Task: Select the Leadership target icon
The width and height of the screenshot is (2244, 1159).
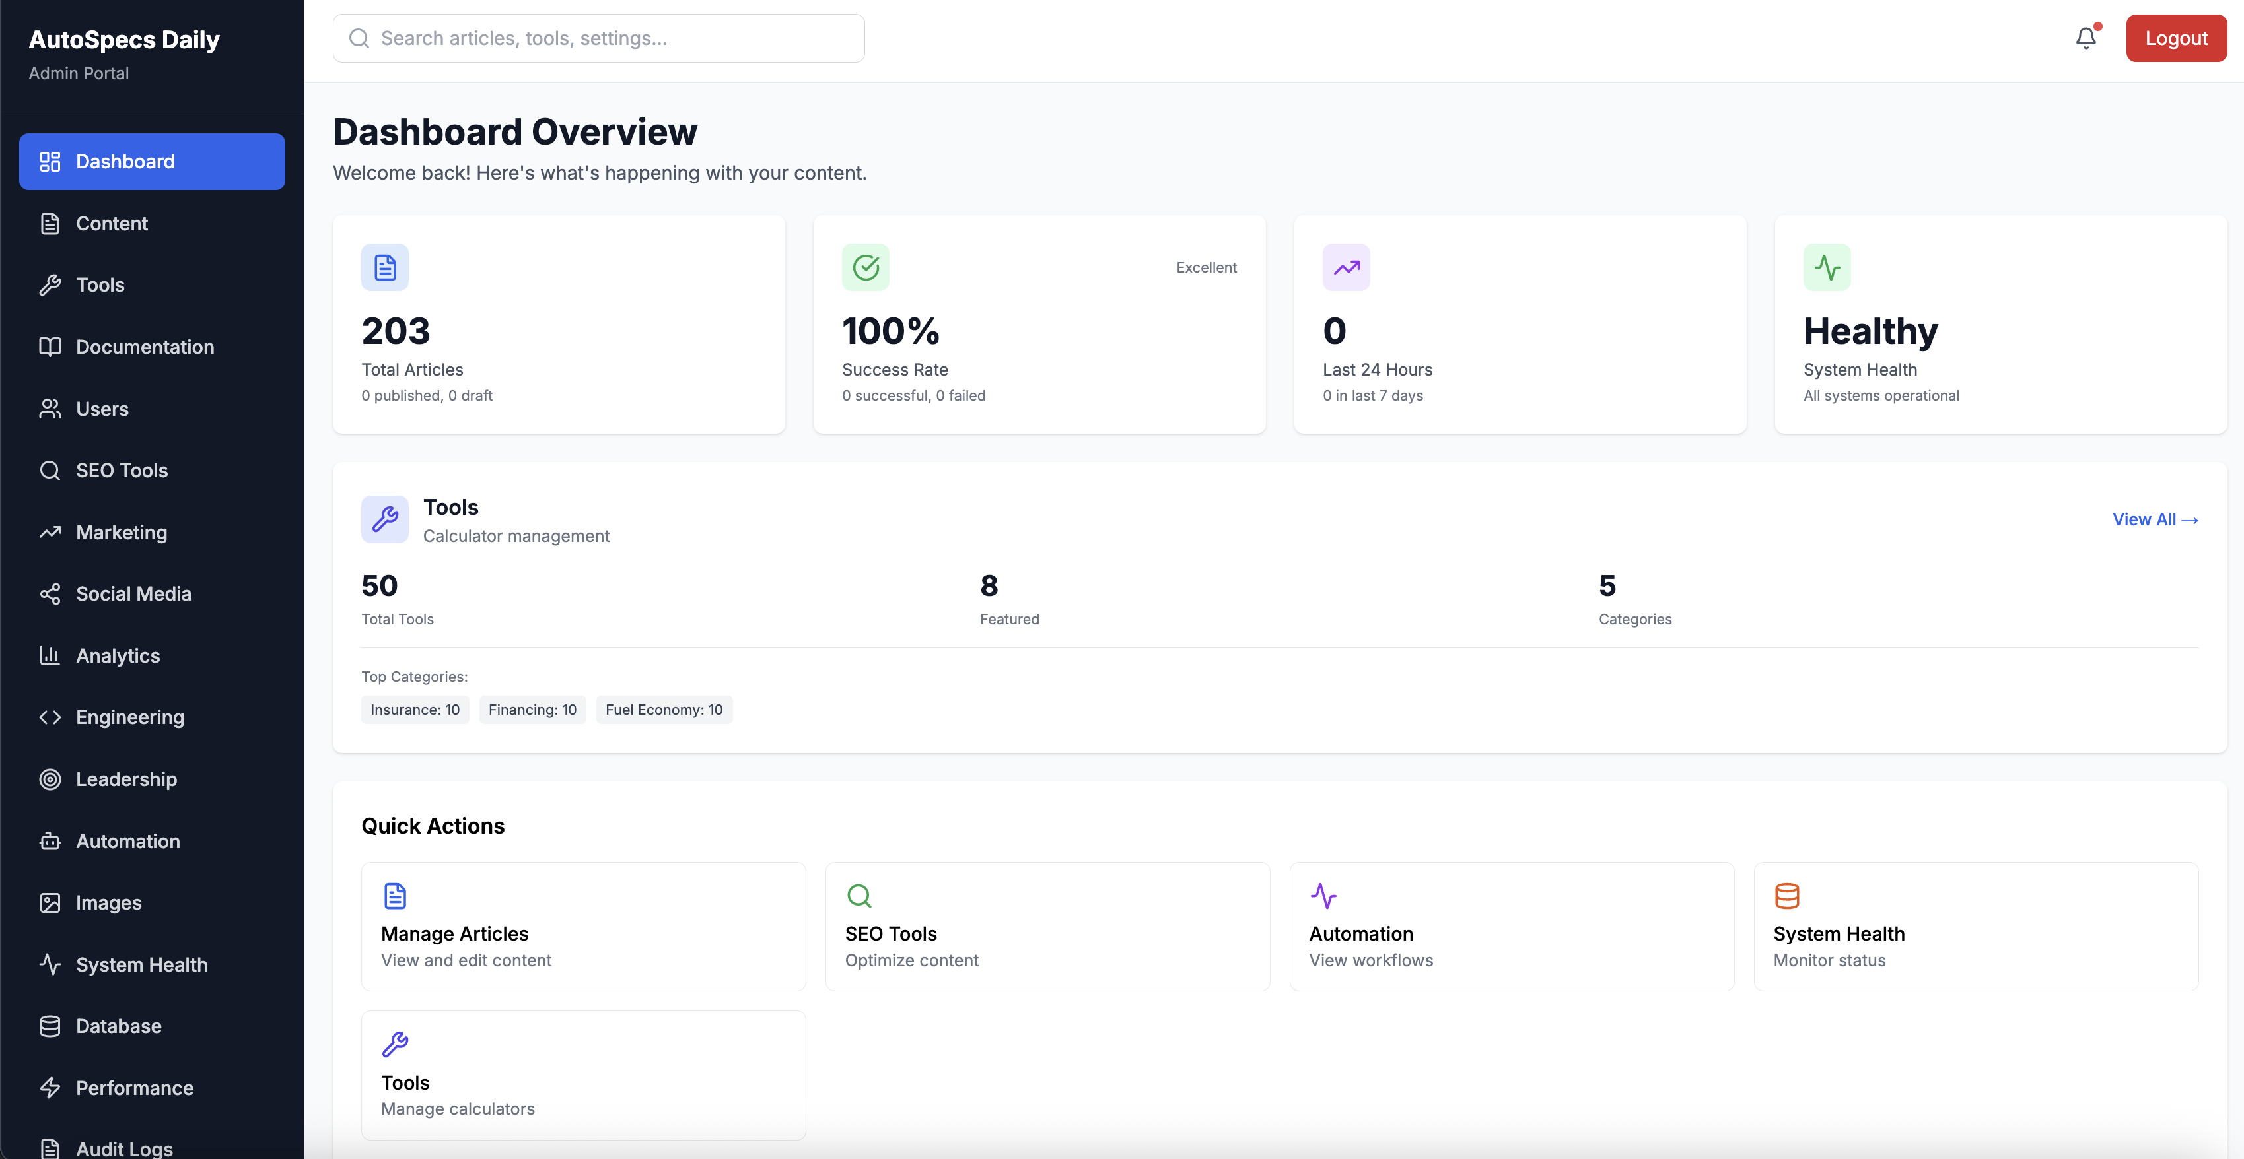Action: coord(50,778)
